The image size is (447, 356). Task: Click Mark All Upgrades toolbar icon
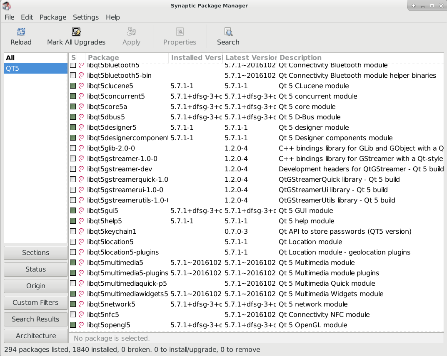coord(76,32)
